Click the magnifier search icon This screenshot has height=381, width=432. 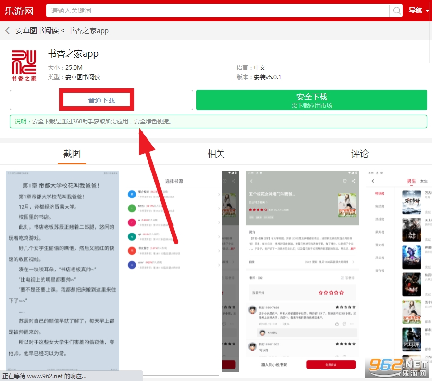click(x=397, y=11)
